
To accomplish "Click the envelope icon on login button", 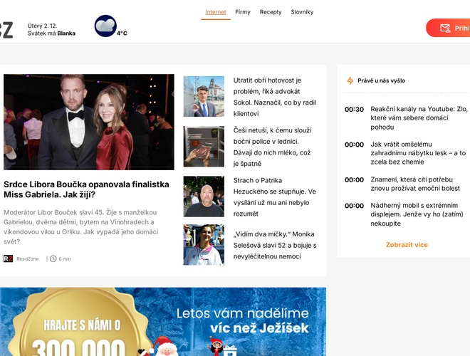I will (445, 28).
